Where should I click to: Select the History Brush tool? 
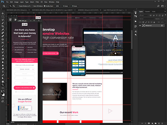point(3,52)
